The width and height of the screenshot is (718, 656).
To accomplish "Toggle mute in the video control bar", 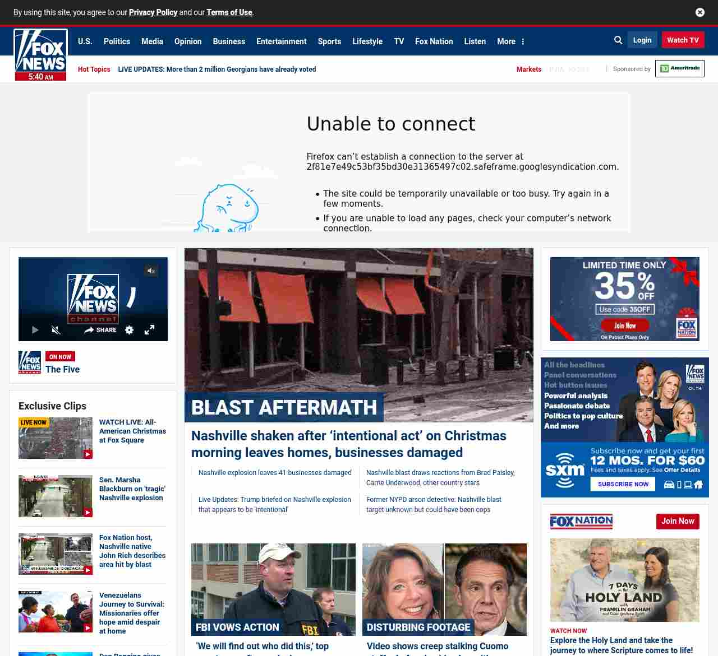I will [x=56, y=330].
